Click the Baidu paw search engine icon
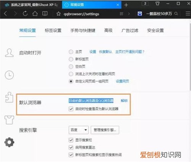This screenshot has width=191, height=162. tap(140, 14)
